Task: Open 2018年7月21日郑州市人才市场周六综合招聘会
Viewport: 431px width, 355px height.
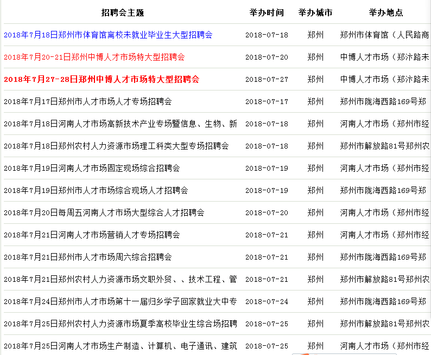Action: tap(88, 257)
